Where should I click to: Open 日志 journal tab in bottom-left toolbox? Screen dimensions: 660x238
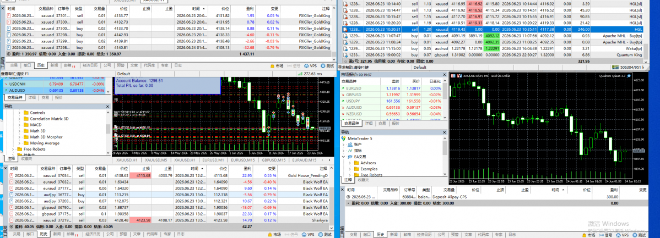(181, 234)
